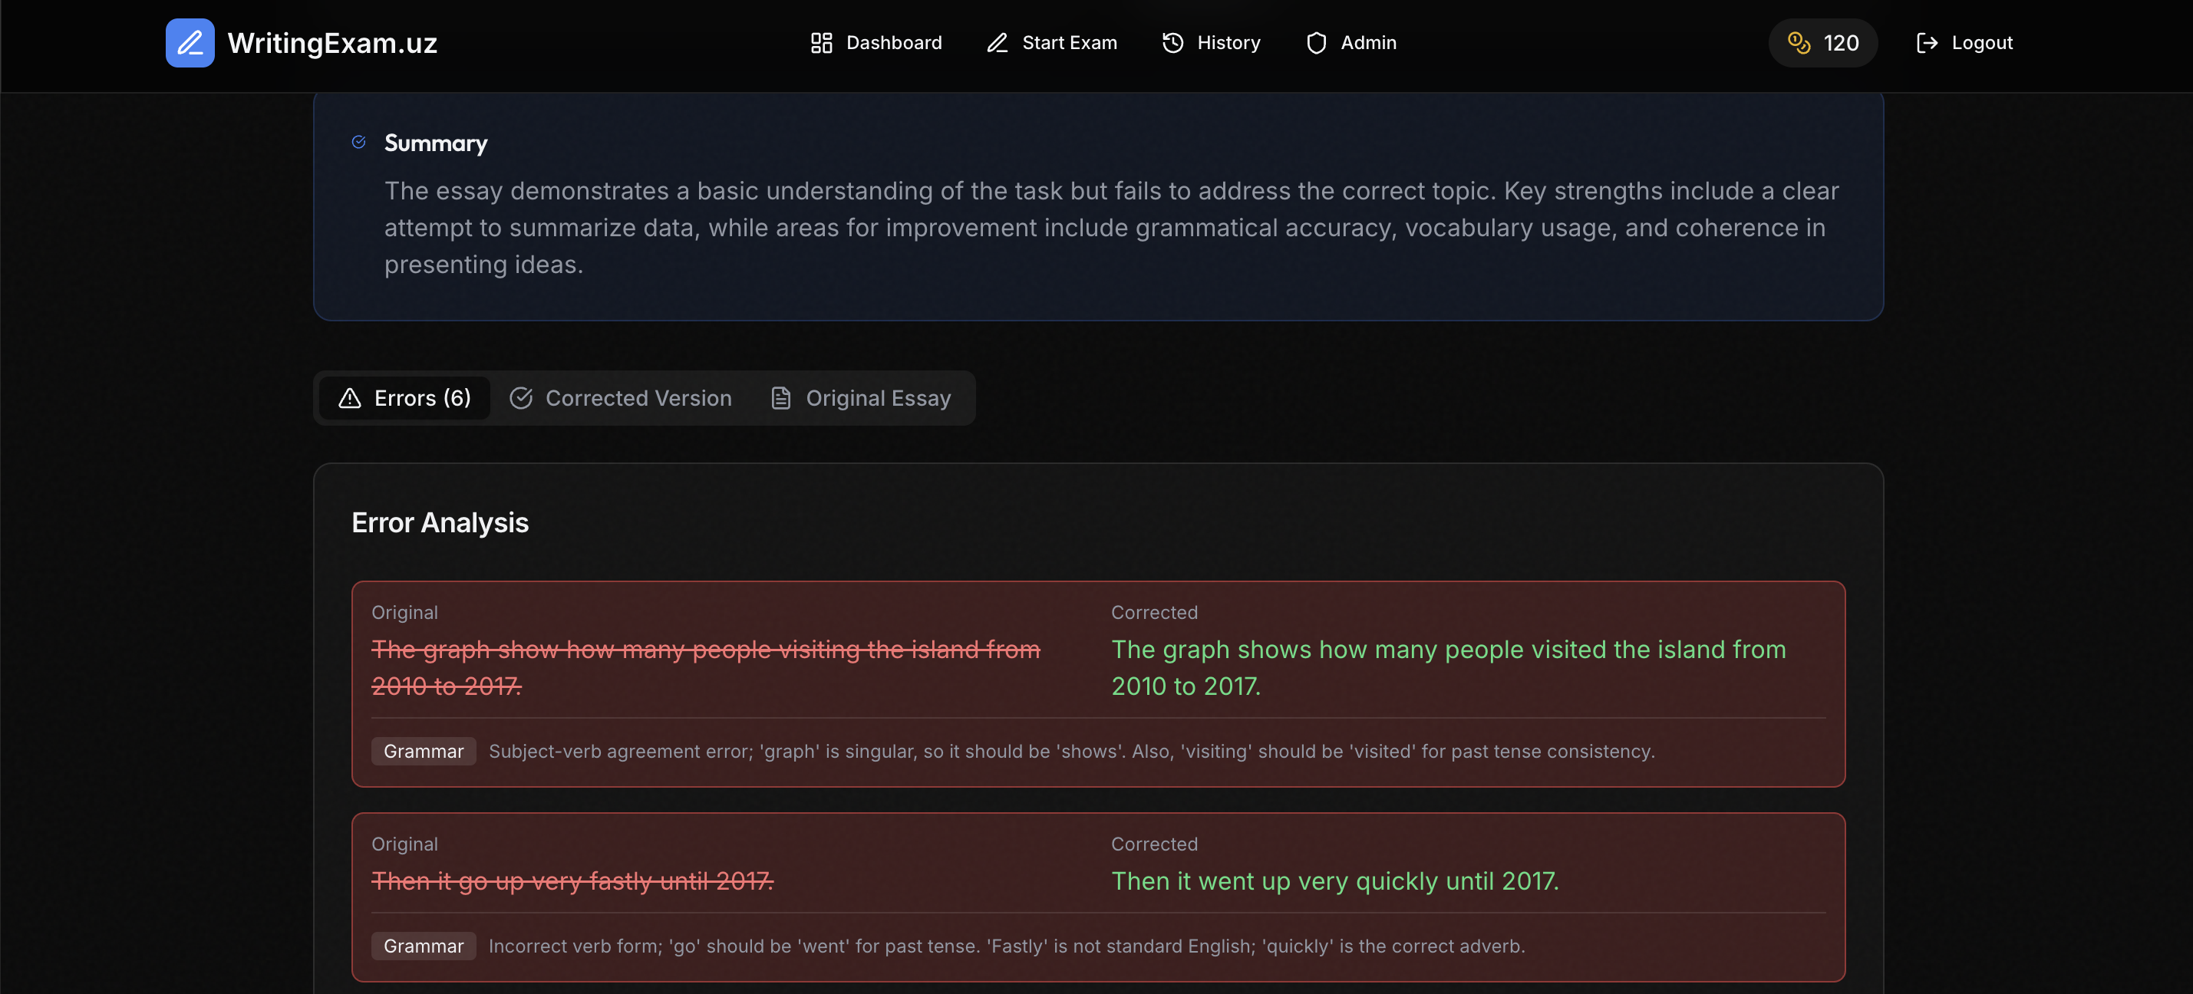Open the Original Essay tab

click(x=879, y=397)
